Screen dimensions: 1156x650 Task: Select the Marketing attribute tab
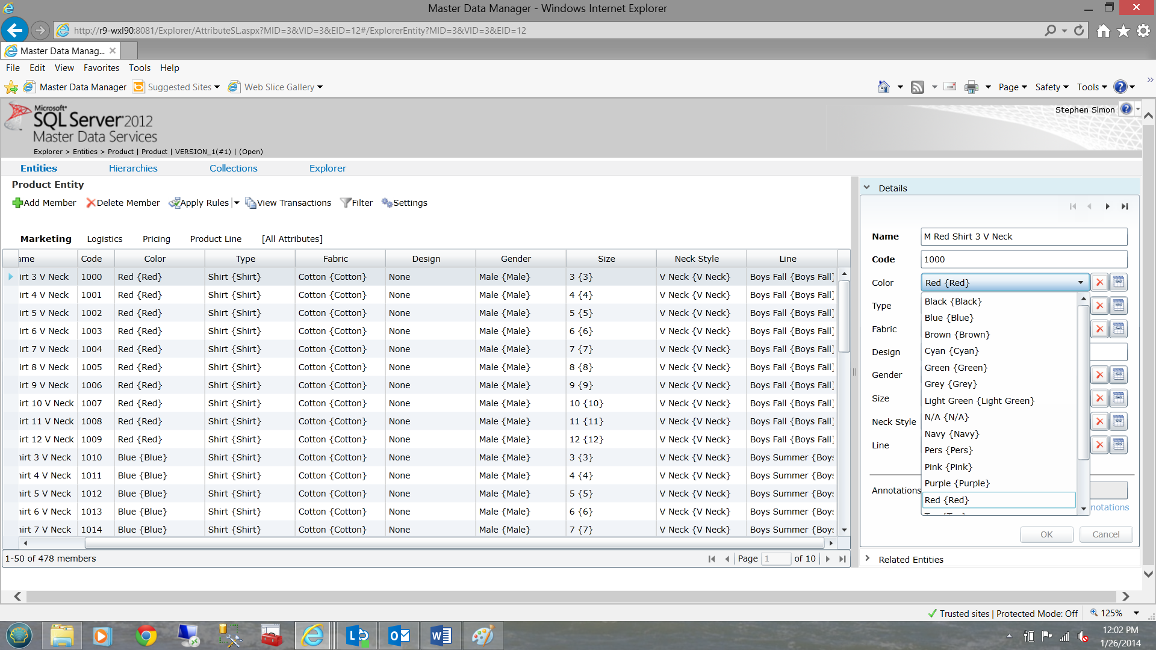(45, 238)
